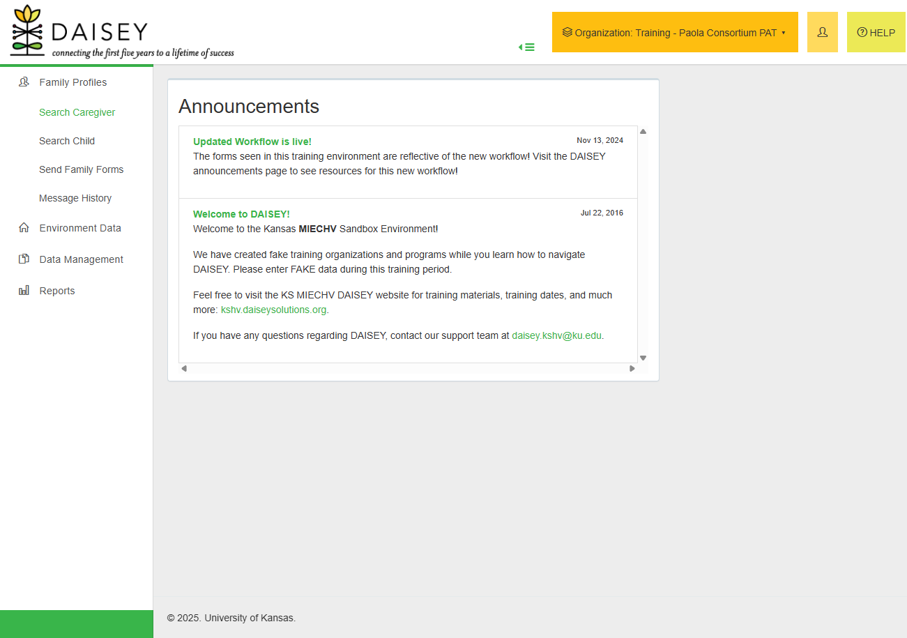Open the HELP button

876,32
